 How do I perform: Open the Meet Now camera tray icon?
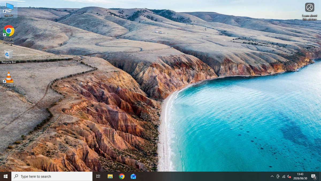[278, 176]
